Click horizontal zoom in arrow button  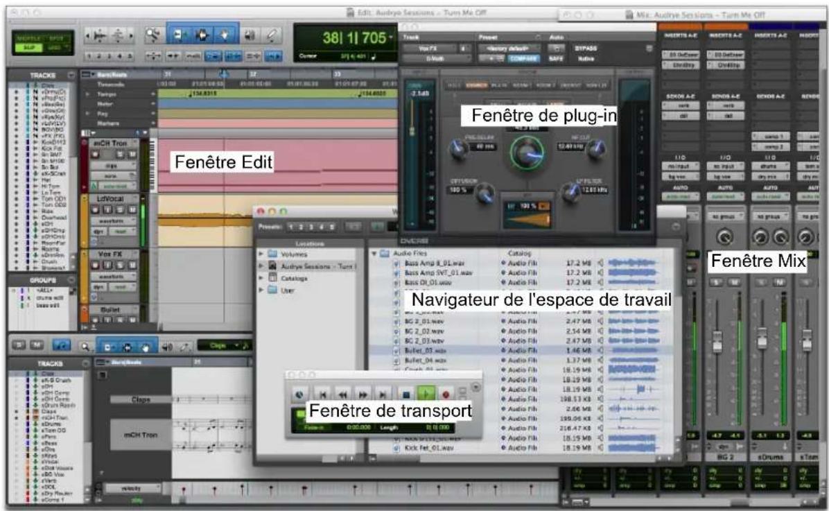coord(130,35)
